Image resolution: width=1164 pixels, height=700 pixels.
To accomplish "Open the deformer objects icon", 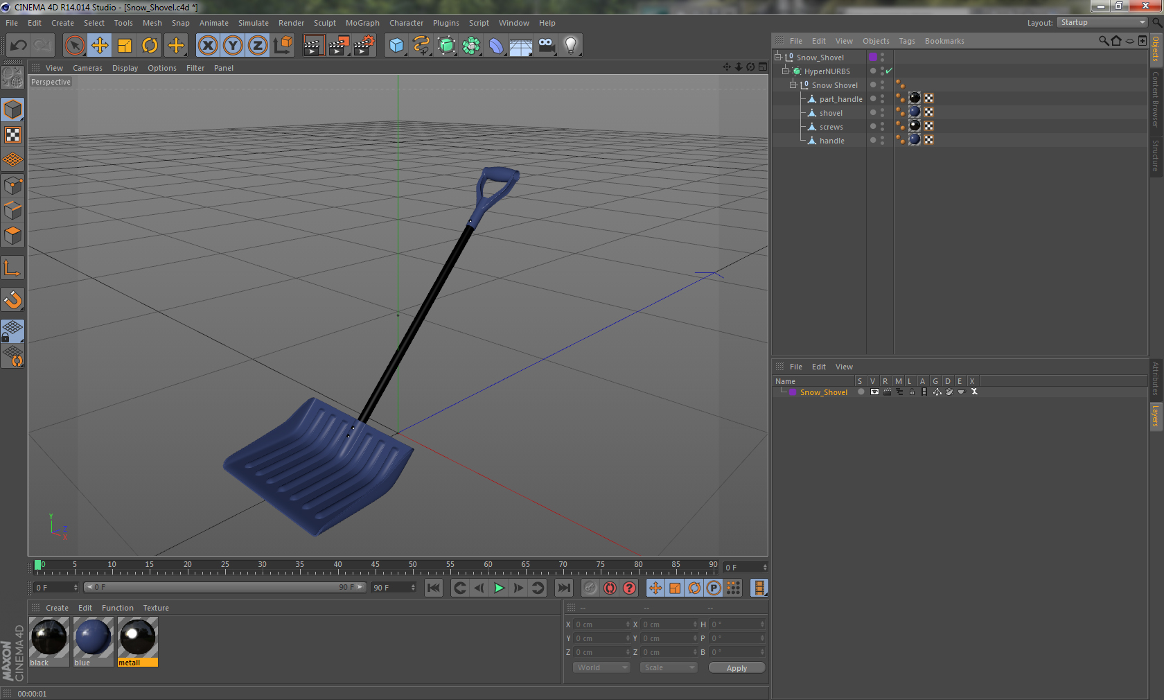I will pyautogui.click(x=496, y=46).
